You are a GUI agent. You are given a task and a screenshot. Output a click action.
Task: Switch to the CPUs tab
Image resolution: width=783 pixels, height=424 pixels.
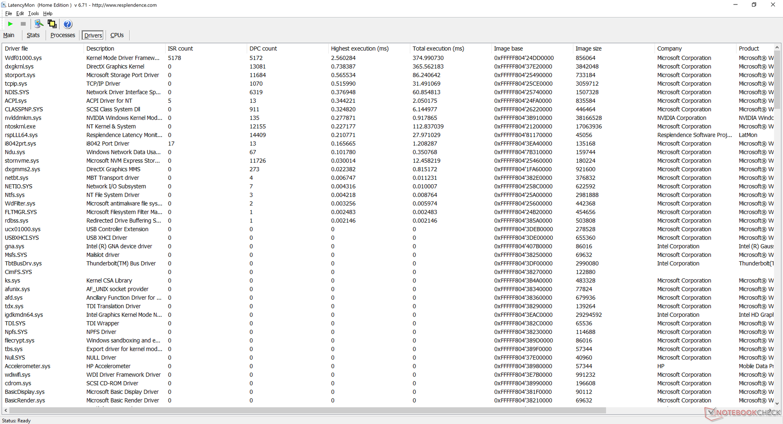coord(117,35)
